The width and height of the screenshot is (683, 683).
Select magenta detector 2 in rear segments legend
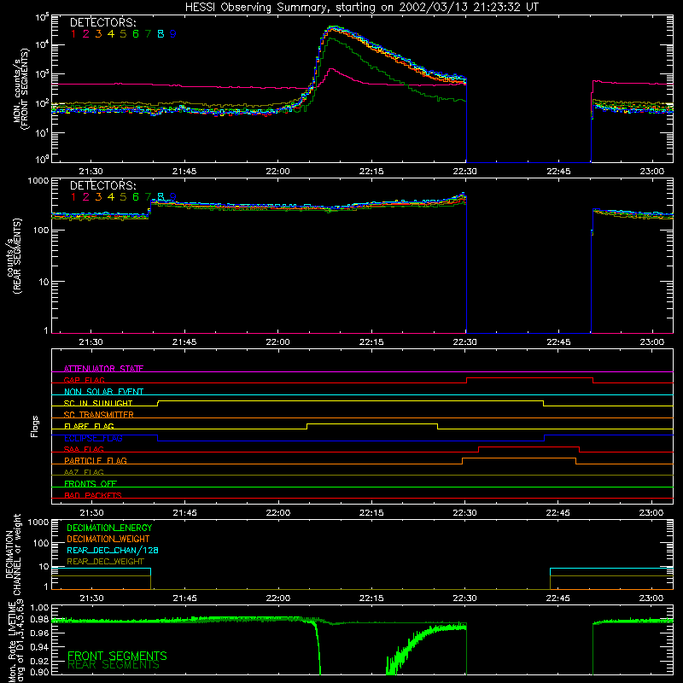[x=86, y=197]
